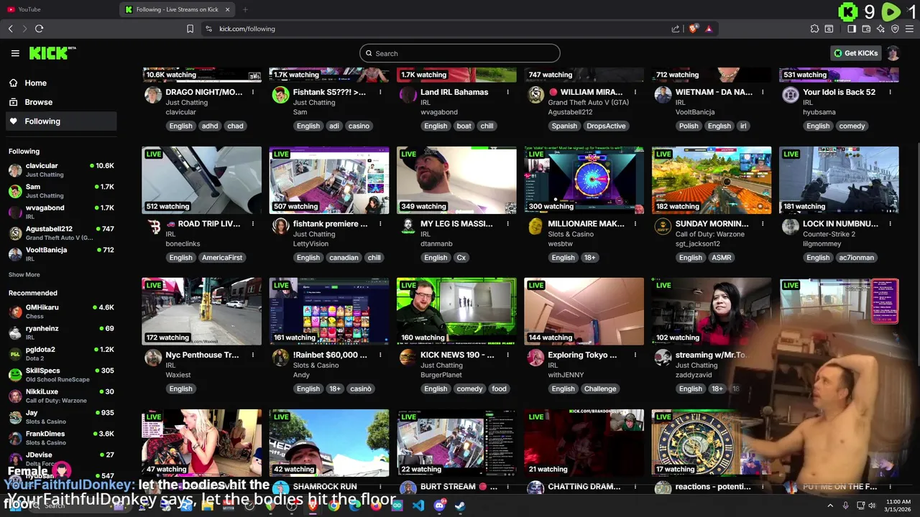920x517 pixels.
Task: Open the KICK NEWS 190 stream thumbnail
Action: point(456,312)
